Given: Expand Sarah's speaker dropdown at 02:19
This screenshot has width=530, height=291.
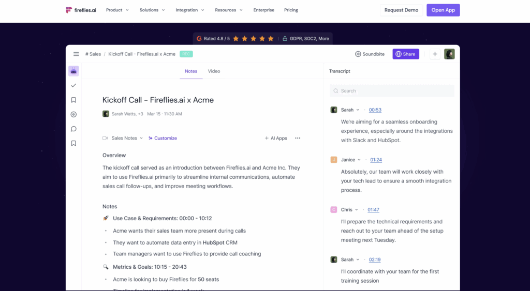Looking at the screenshot, I should tap(358, 259).
